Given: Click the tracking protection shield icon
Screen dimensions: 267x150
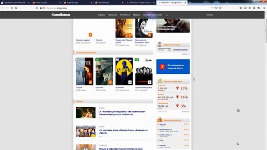Looking at the screenshot, I should (37, 8).
